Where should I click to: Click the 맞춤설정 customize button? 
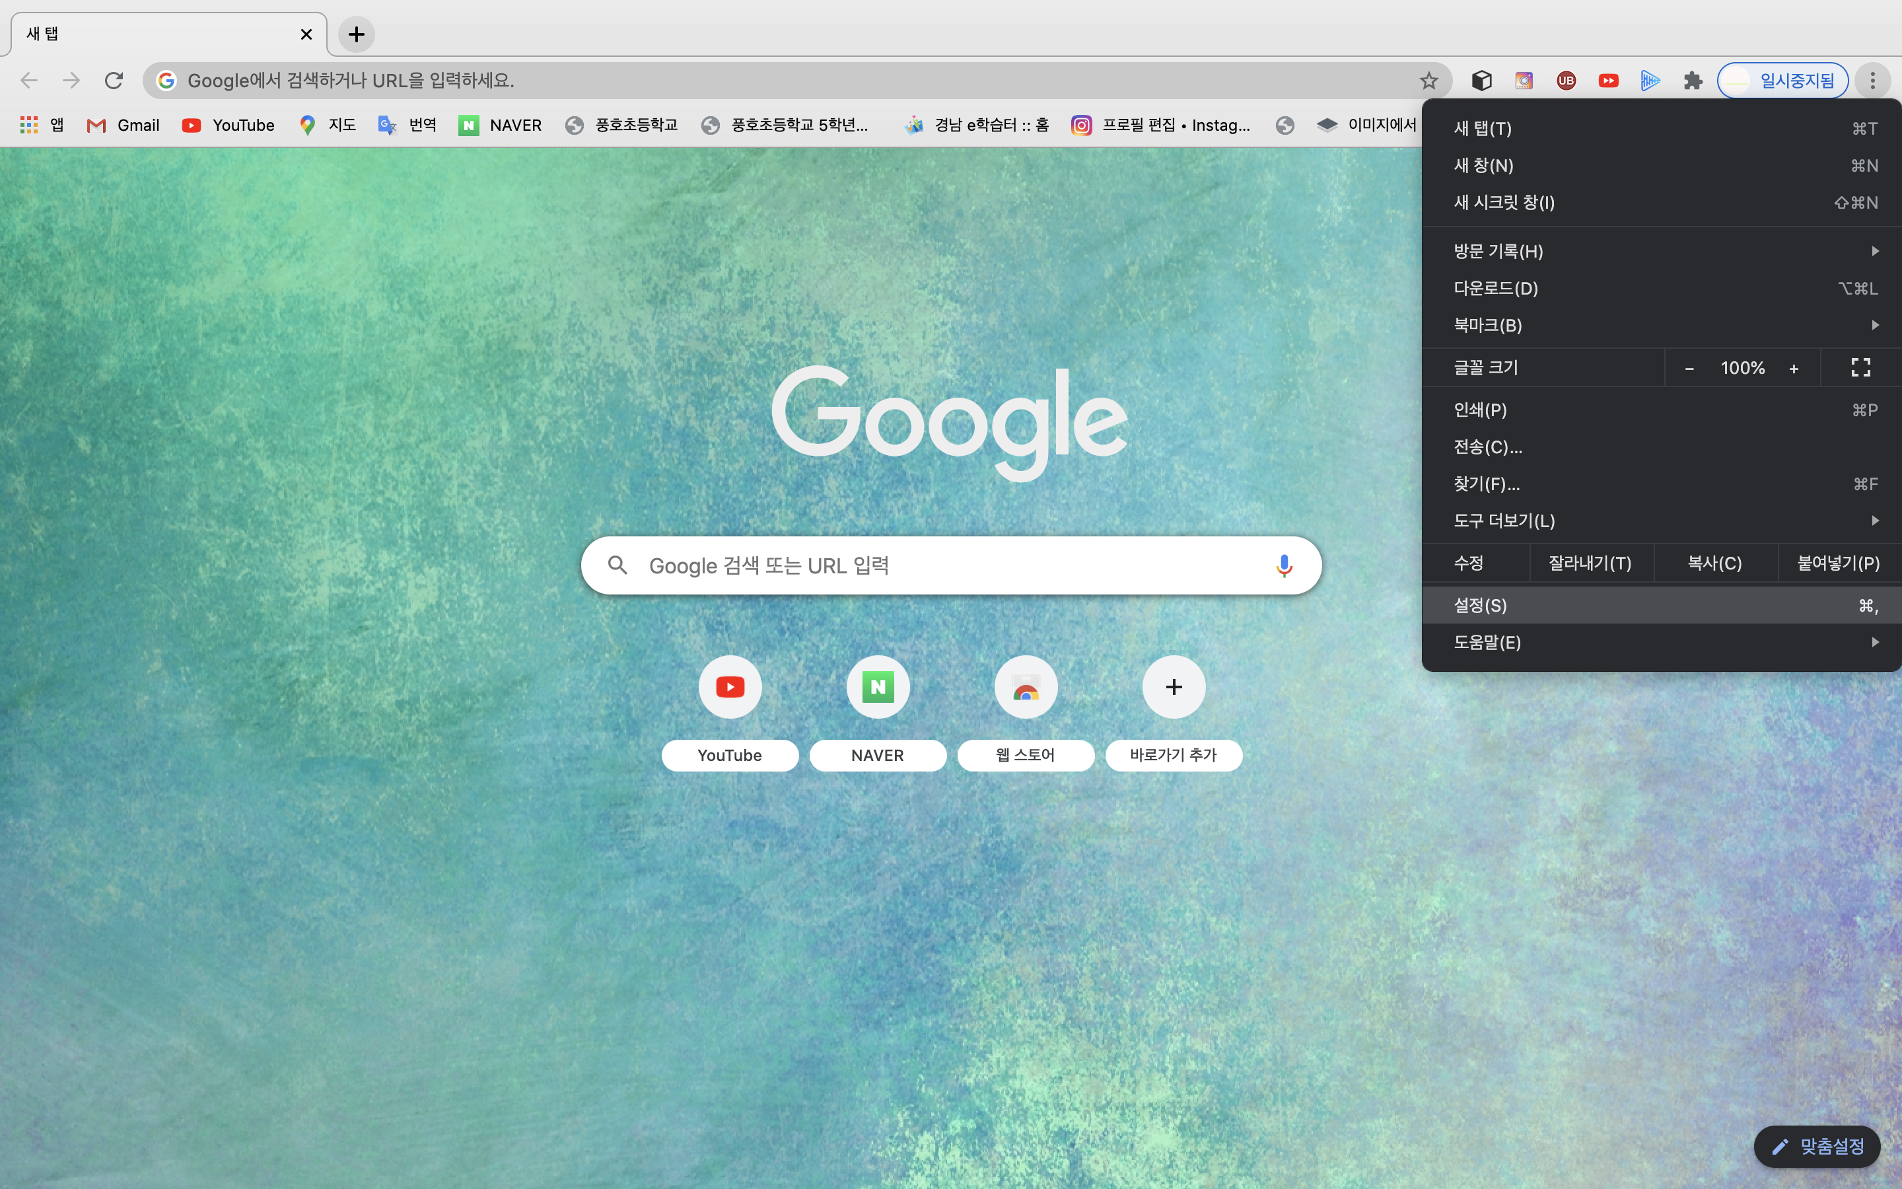point(1817,1146)
